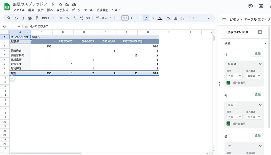271x155 pixels.
Task: Open more number formats 123
Action: pyautogui.click(x=88, y=18)
